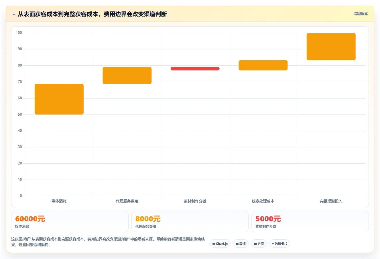380x259 pixels.
Task: Click the 线索处理成本 waterfall bar
Action: 263,65
